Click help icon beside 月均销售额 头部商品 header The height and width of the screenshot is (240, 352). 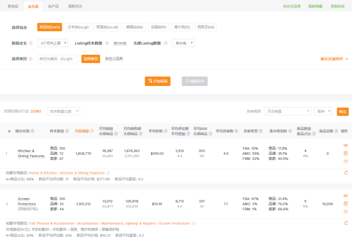point(141,134)
